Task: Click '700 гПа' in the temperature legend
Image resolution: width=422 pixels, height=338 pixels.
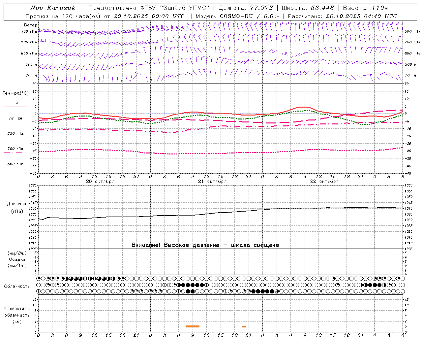Action: (x=15, y=149)
